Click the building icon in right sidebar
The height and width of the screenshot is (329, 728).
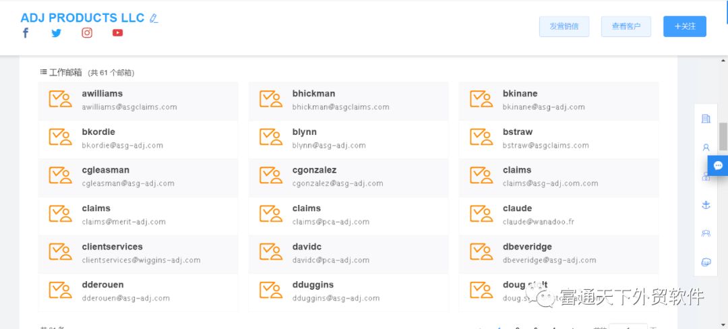[x=706, y=119]
